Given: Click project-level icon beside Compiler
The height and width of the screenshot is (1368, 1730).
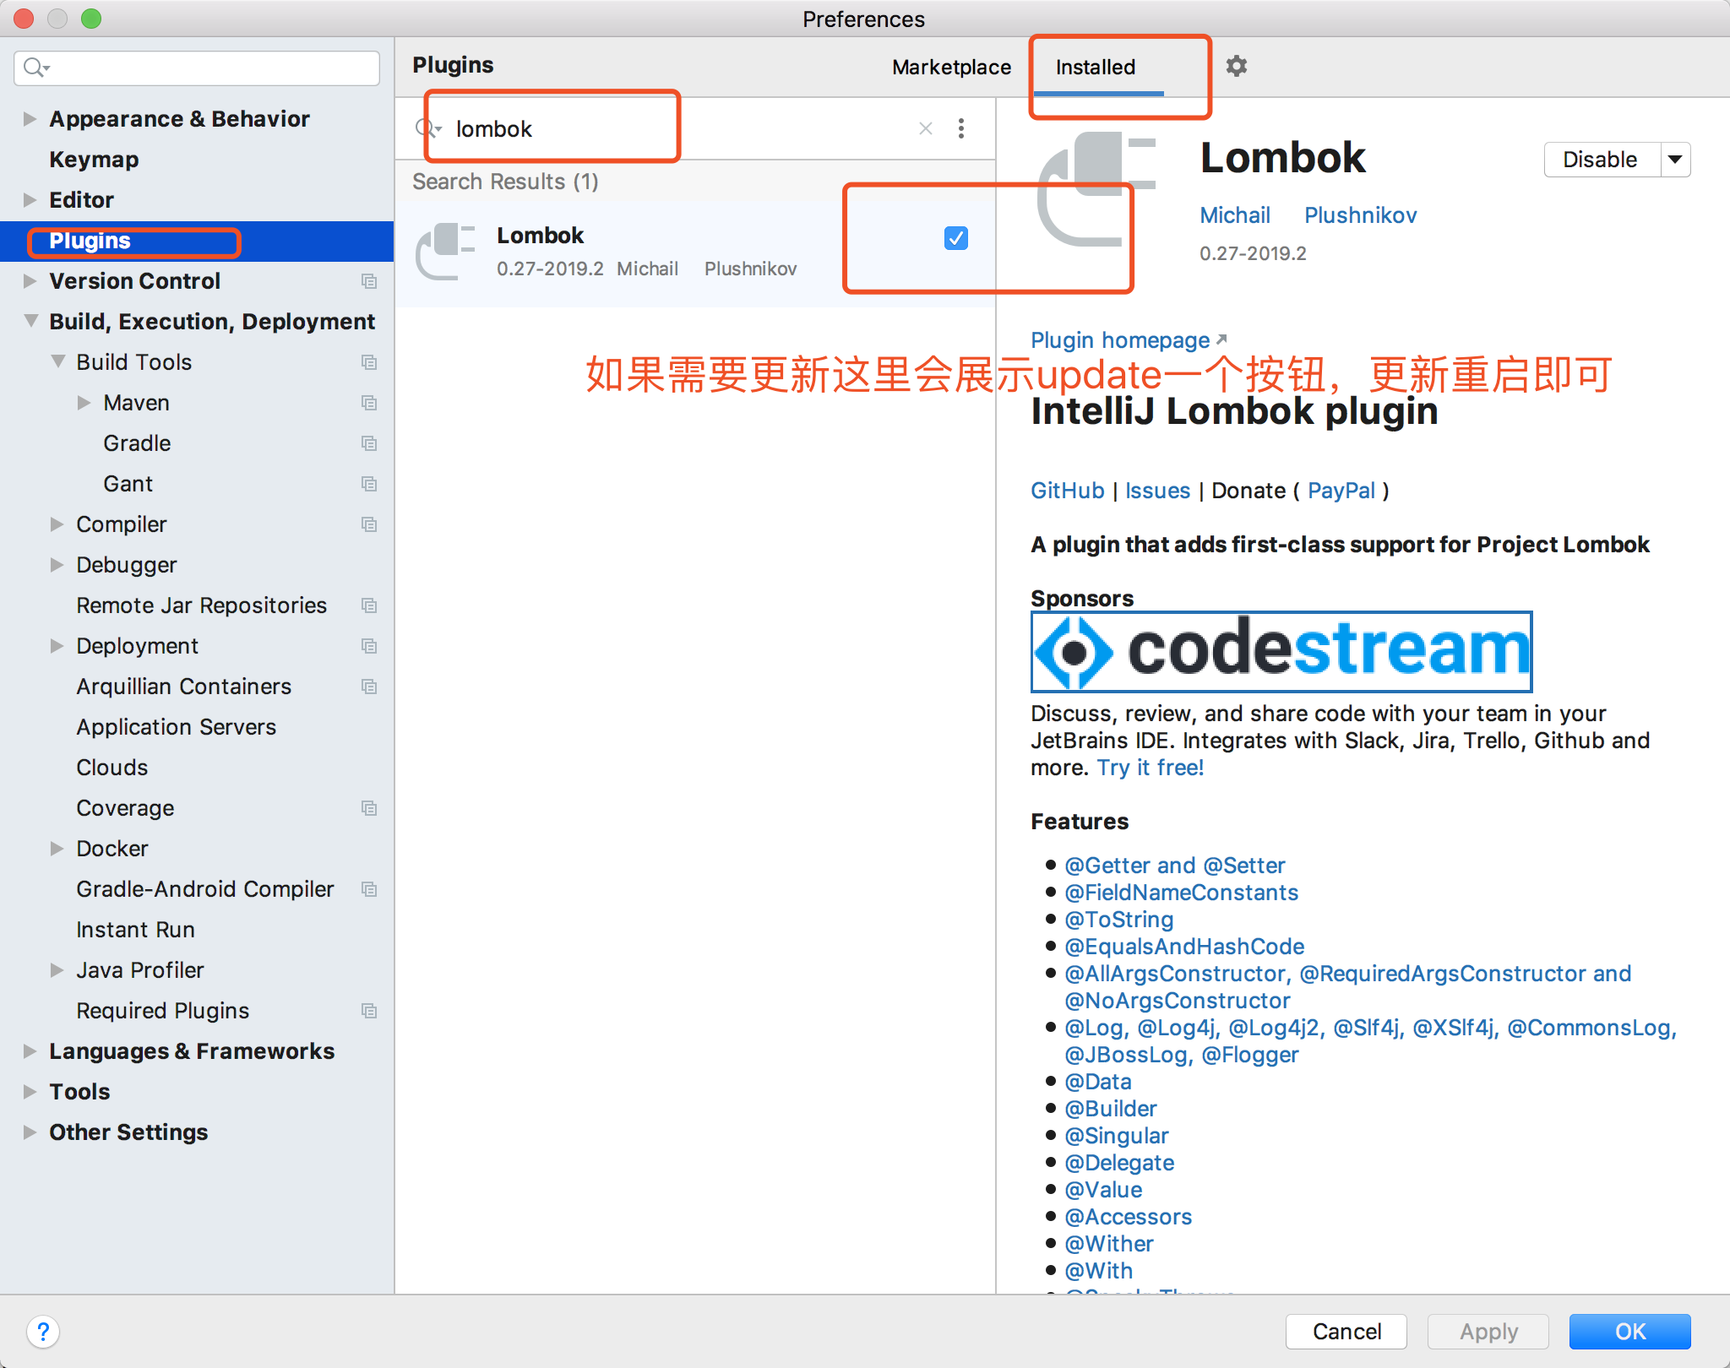Looking at the screenshot, I should [x=369, y=524].
